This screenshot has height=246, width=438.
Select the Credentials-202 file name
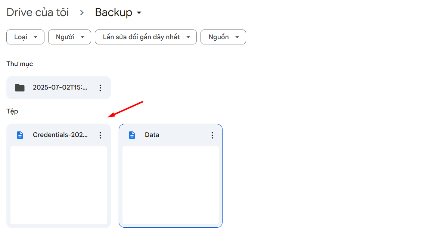coord(60,135)
